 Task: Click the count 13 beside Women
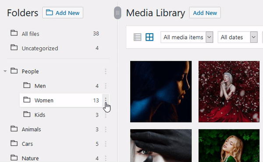click(x=96, y=100)
